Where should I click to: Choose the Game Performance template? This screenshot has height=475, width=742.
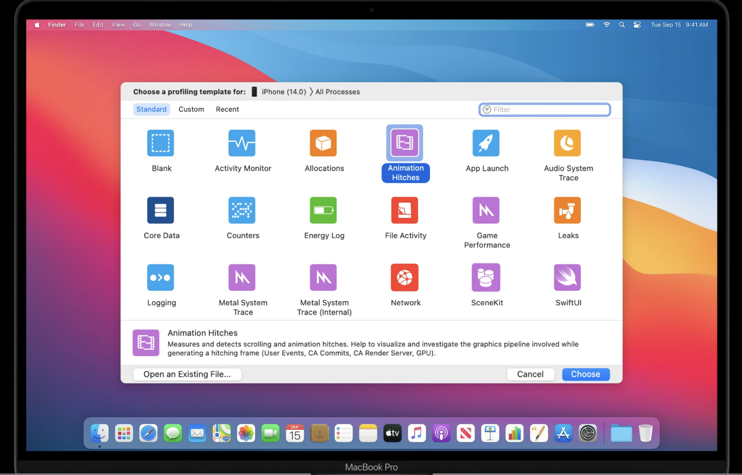[486, 210]
